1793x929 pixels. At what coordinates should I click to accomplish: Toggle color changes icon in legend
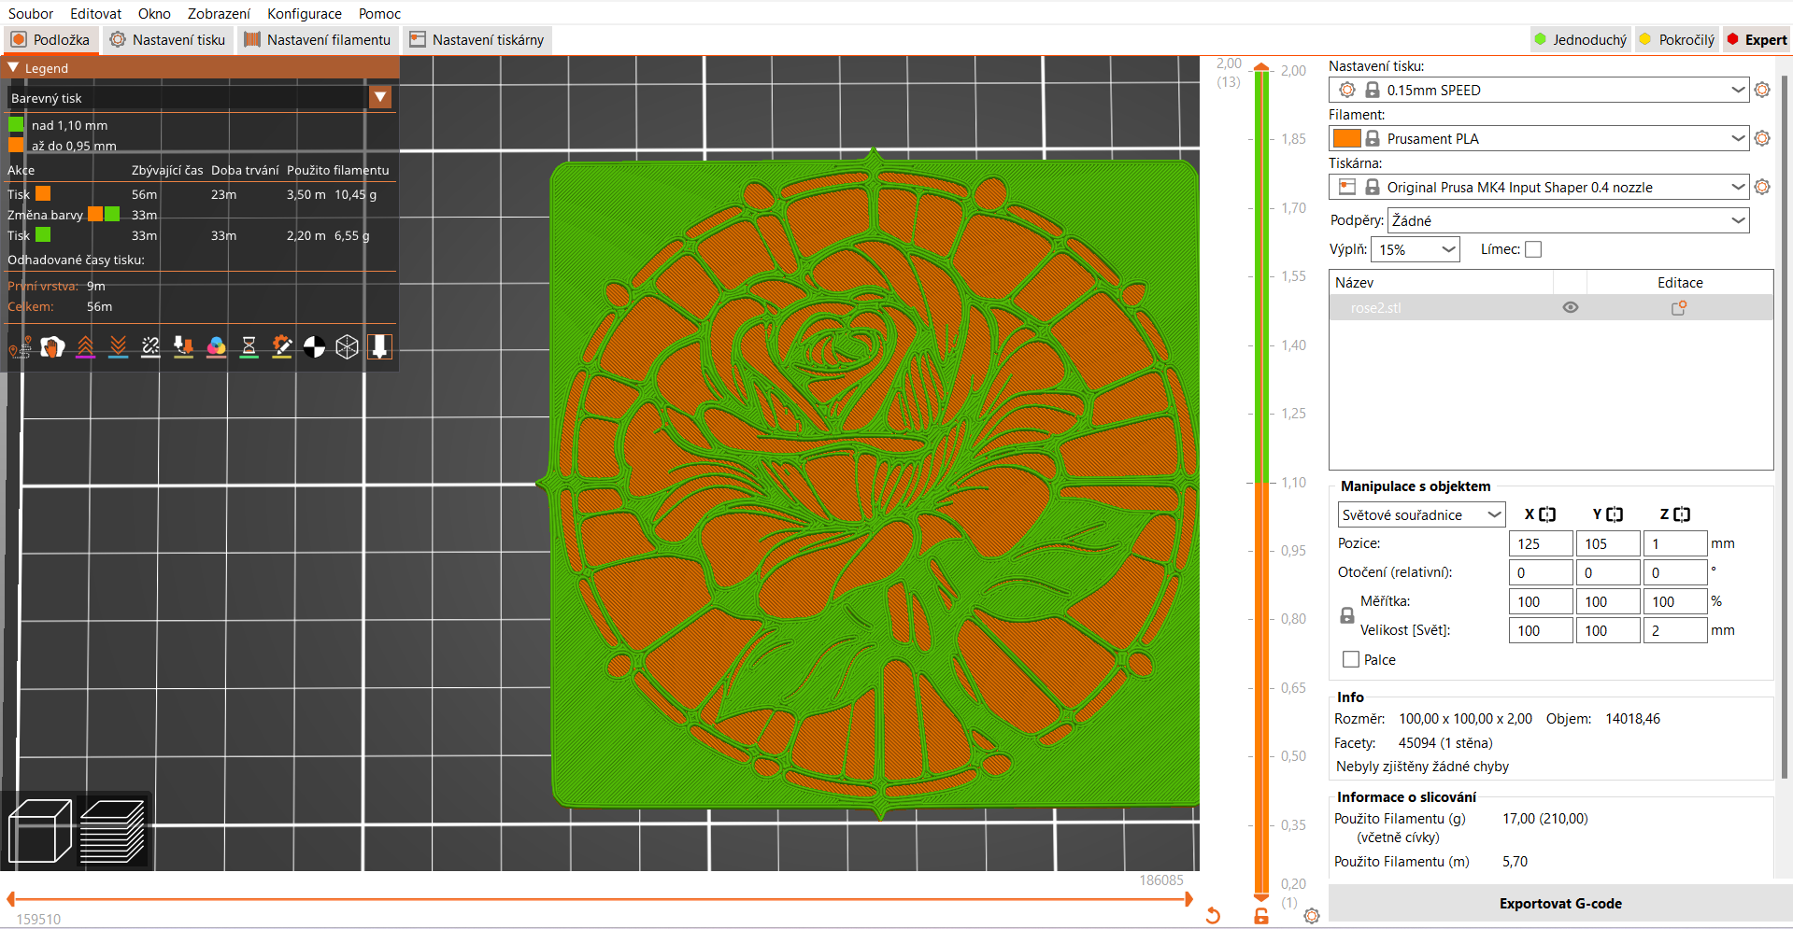[x=216, y=347]
